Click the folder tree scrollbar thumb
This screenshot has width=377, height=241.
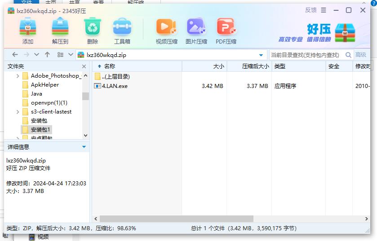point(85,96)
